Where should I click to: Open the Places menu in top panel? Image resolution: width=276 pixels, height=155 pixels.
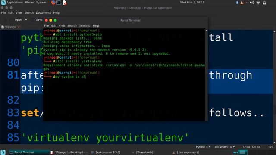tap(29, 3)
